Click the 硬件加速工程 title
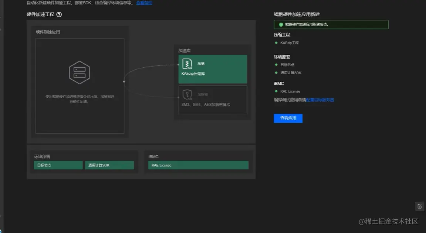The image size is (426, 233). click(x=40, y=14)
